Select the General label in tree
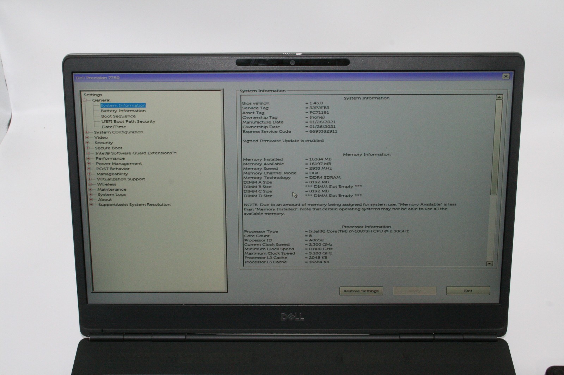 click(x=101, y=100)
